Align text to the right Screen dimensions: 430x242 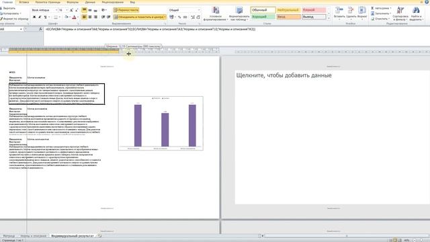(95, 17)
